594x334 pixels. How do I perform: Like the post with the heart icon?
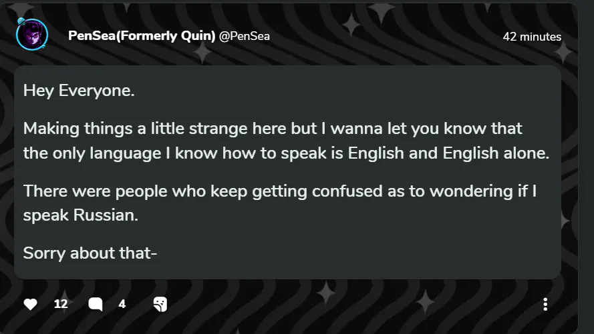[x=30, y=305]
